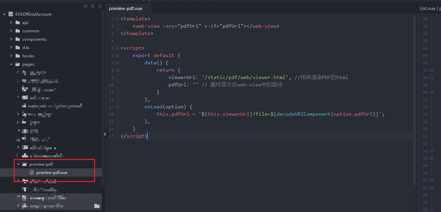
Task: Collapse the preview-pdf folder
Action: tap(18, 164)
